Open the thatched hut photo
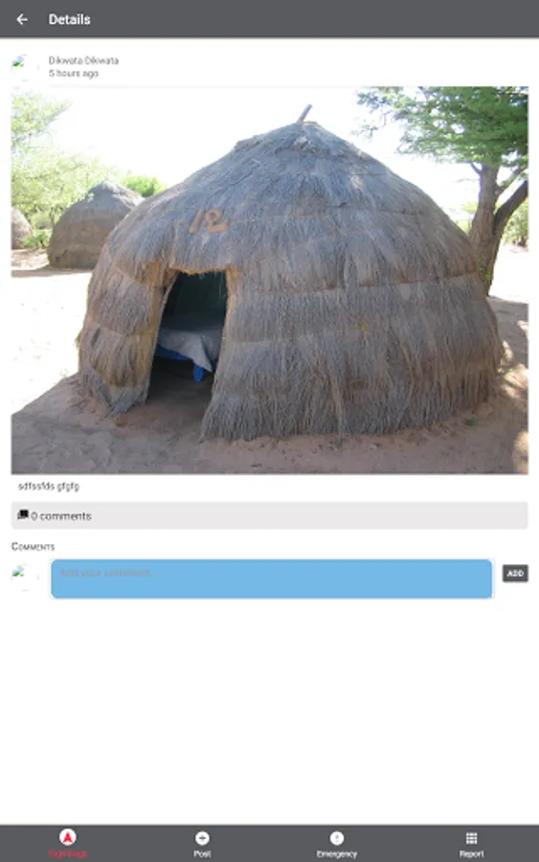 [270, 280]
